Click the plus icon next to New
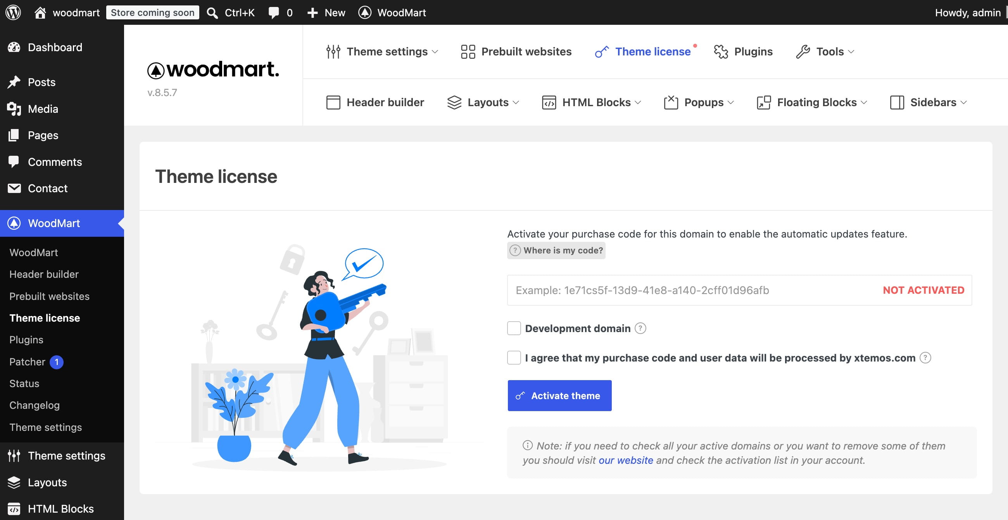Screen dimensions: 1008x520 [312, 13]
